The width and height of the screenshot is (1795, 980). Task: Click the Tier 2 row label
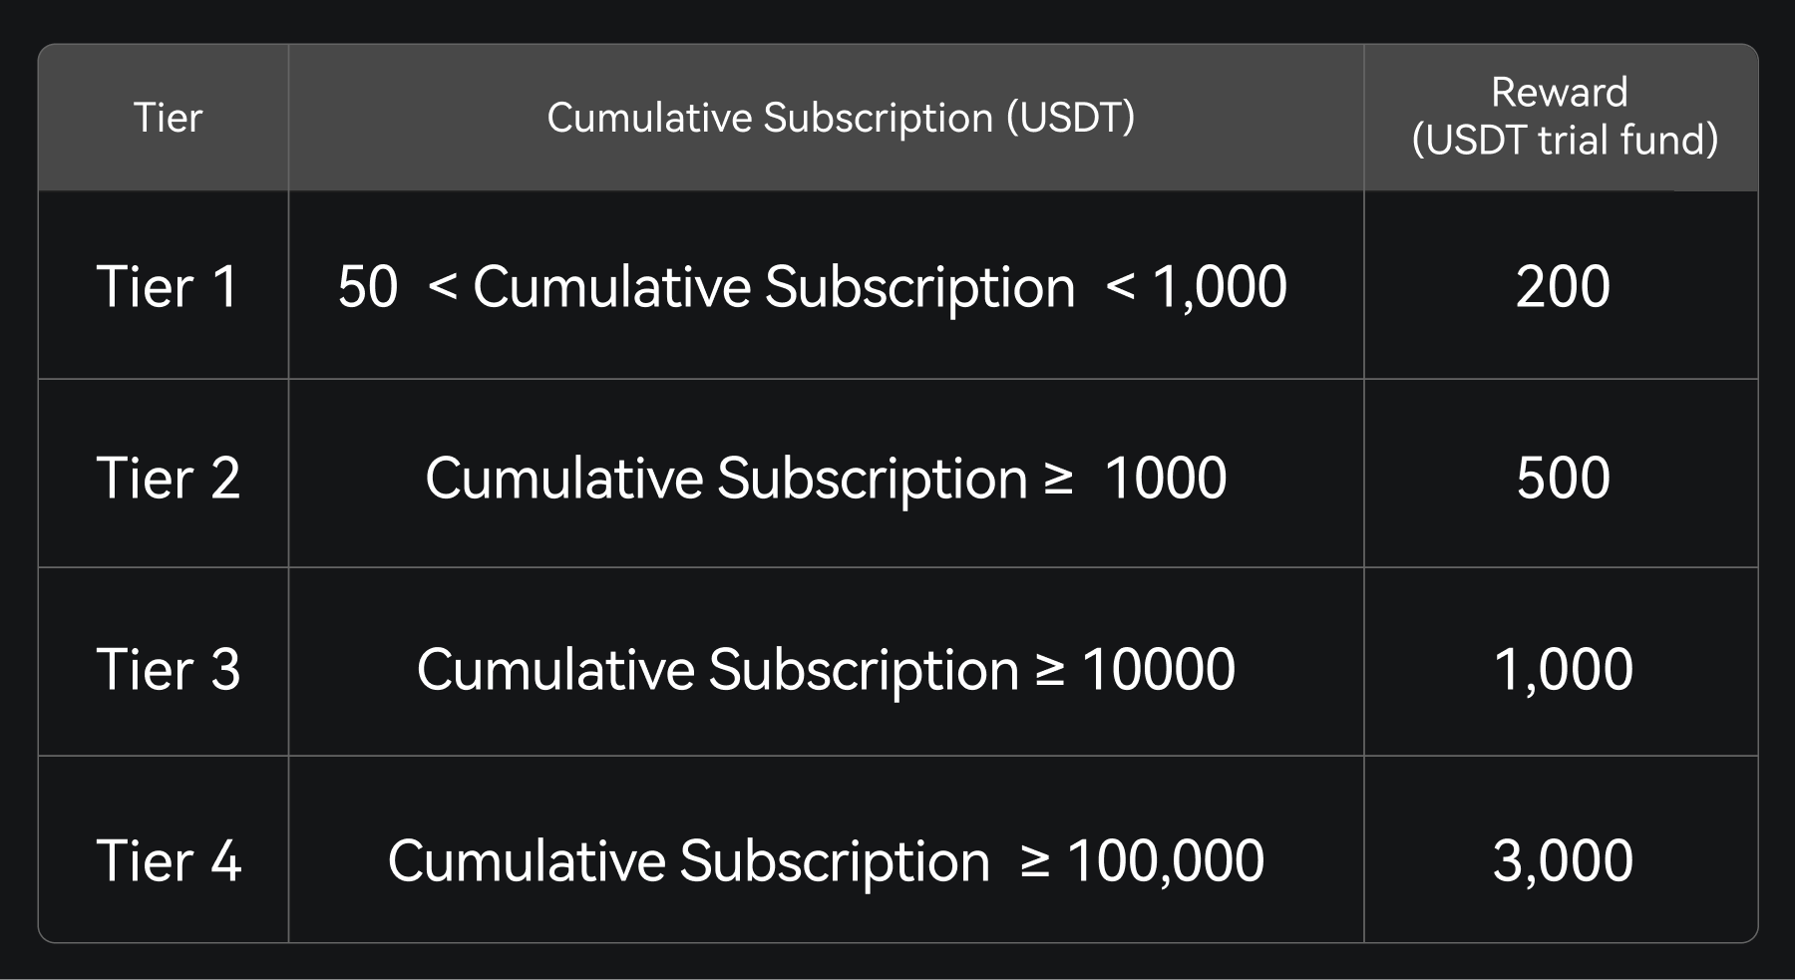click(x=168, y=478)
